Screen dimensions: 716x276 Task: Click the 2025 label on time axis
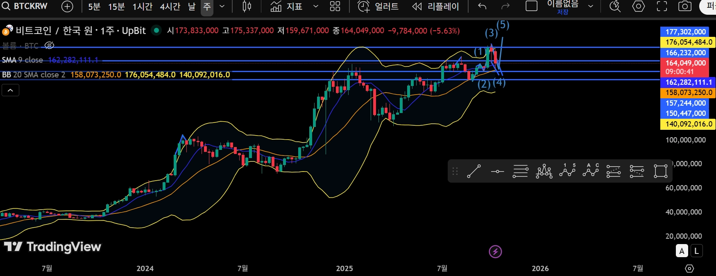[x=344, y=269]
